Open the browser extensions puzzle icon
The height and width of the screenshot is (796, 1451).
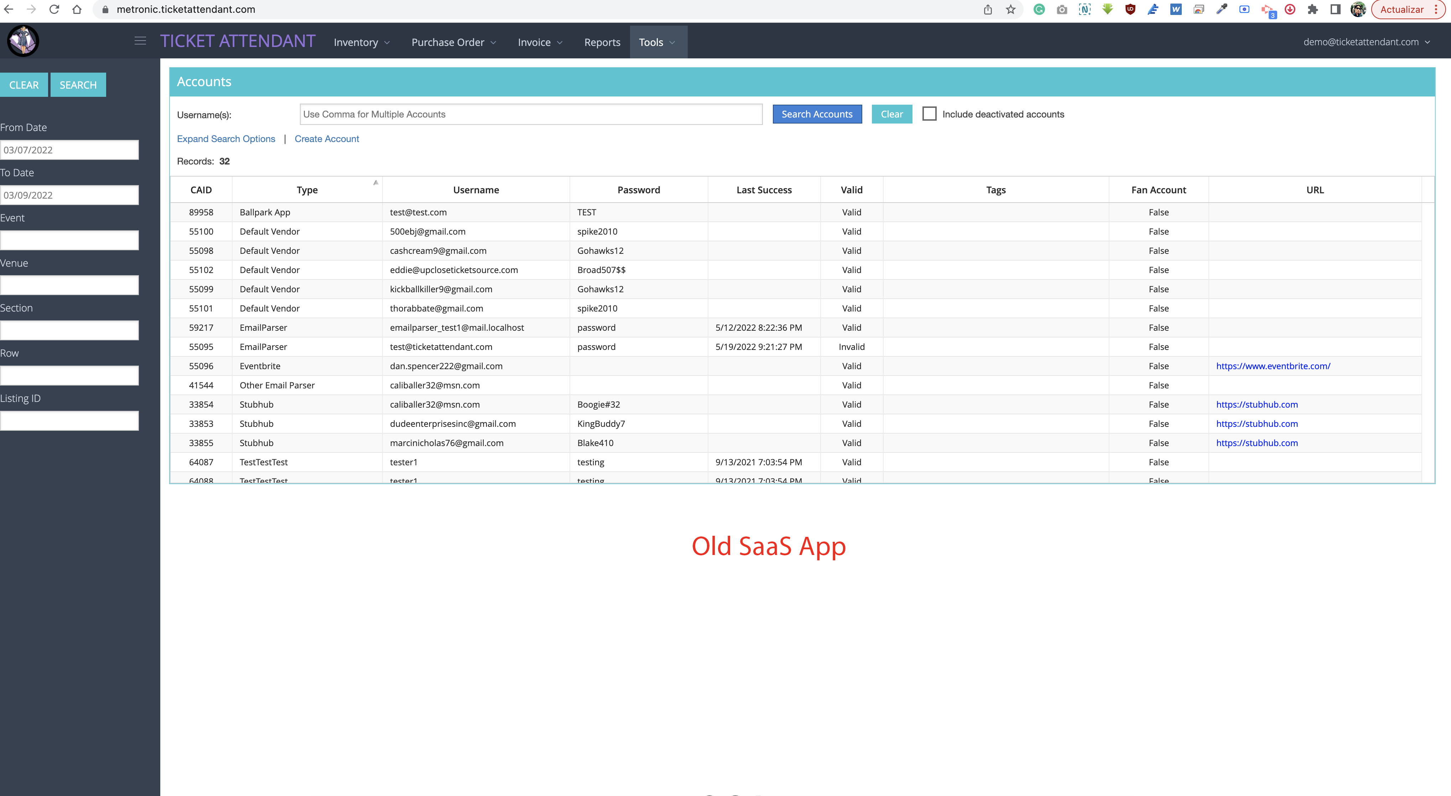click(1312, 10)
